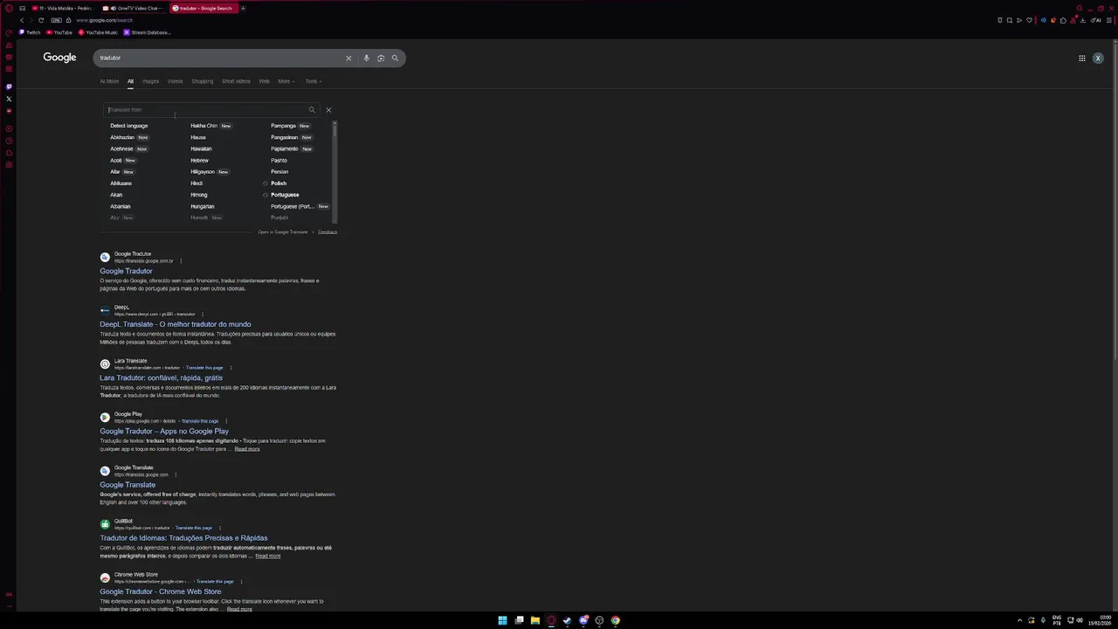Open search by image lens icon
The height and width of the screenshot is (629, 1118).
coord(381,59)
